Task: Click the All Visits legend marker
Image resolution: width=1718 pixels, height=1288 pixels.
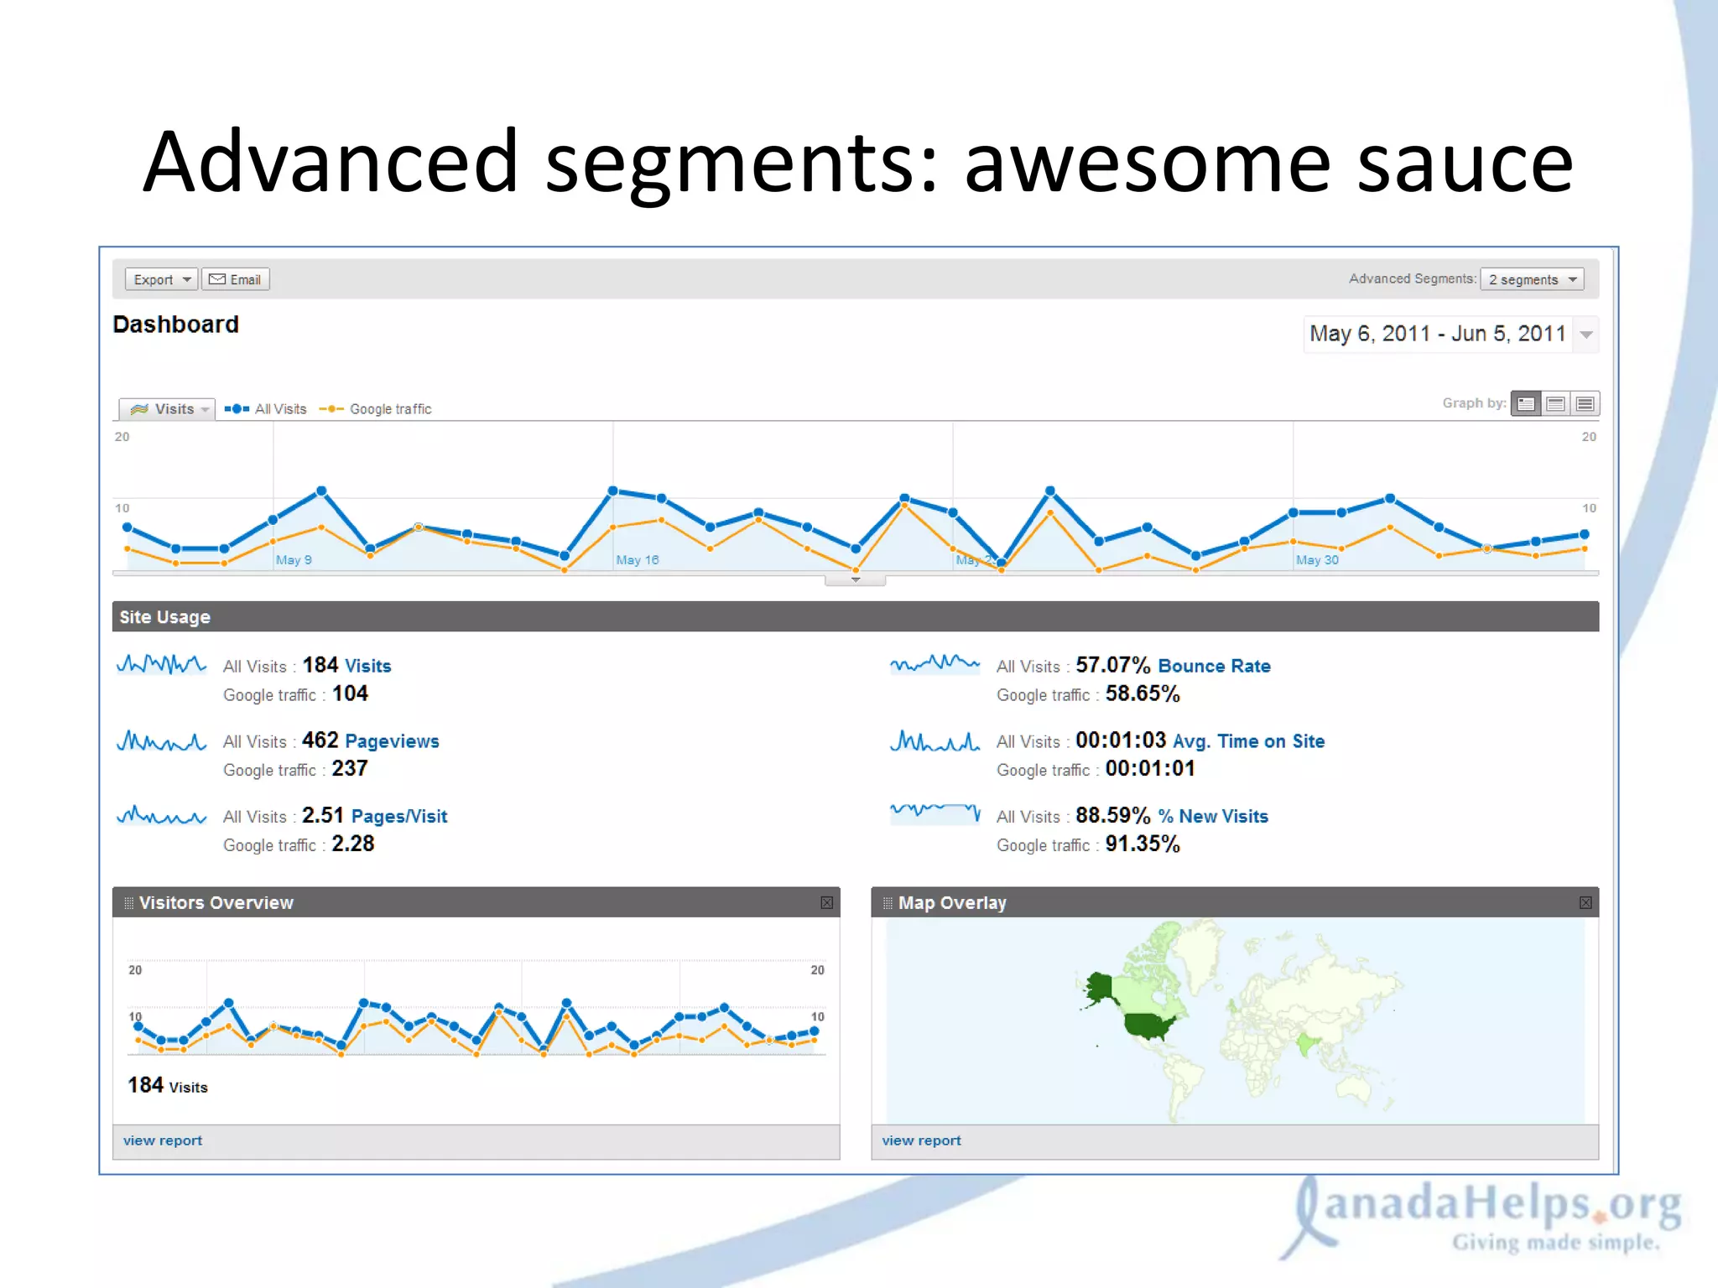Action: point(237,409)
